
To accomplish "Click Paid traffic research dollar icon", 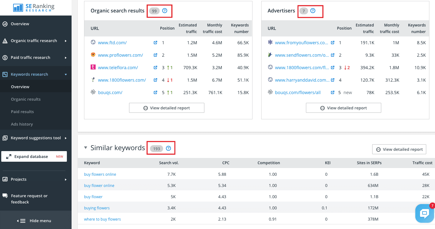I will coord(5,58).
